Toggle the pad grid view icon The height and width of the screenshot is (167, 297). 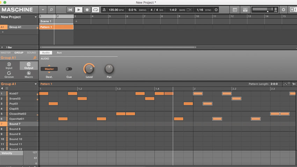[7, 88]
